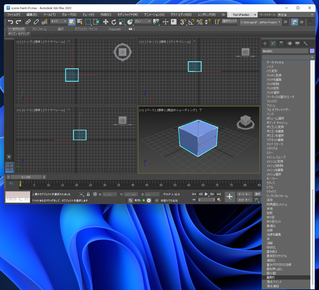Open the モディファイヤ(M) menu
The height and width of the screenshot is (290, 319).
click(128, 15)
